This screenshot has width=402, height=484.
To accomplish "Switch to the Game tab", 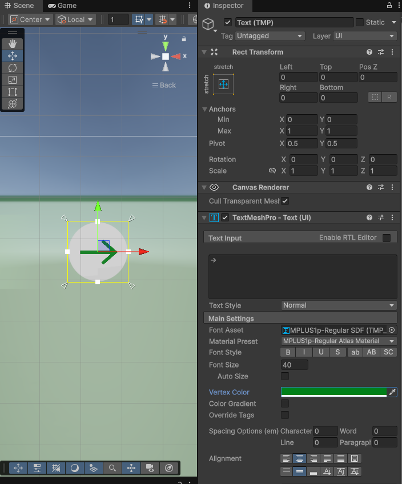I will pyautogui.click(x=62, y=5).
